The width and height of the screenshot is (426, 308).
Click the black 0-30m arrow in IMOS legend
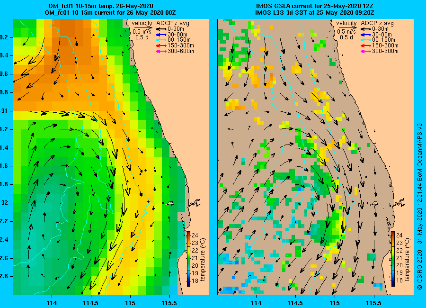(x=366, y=29)
